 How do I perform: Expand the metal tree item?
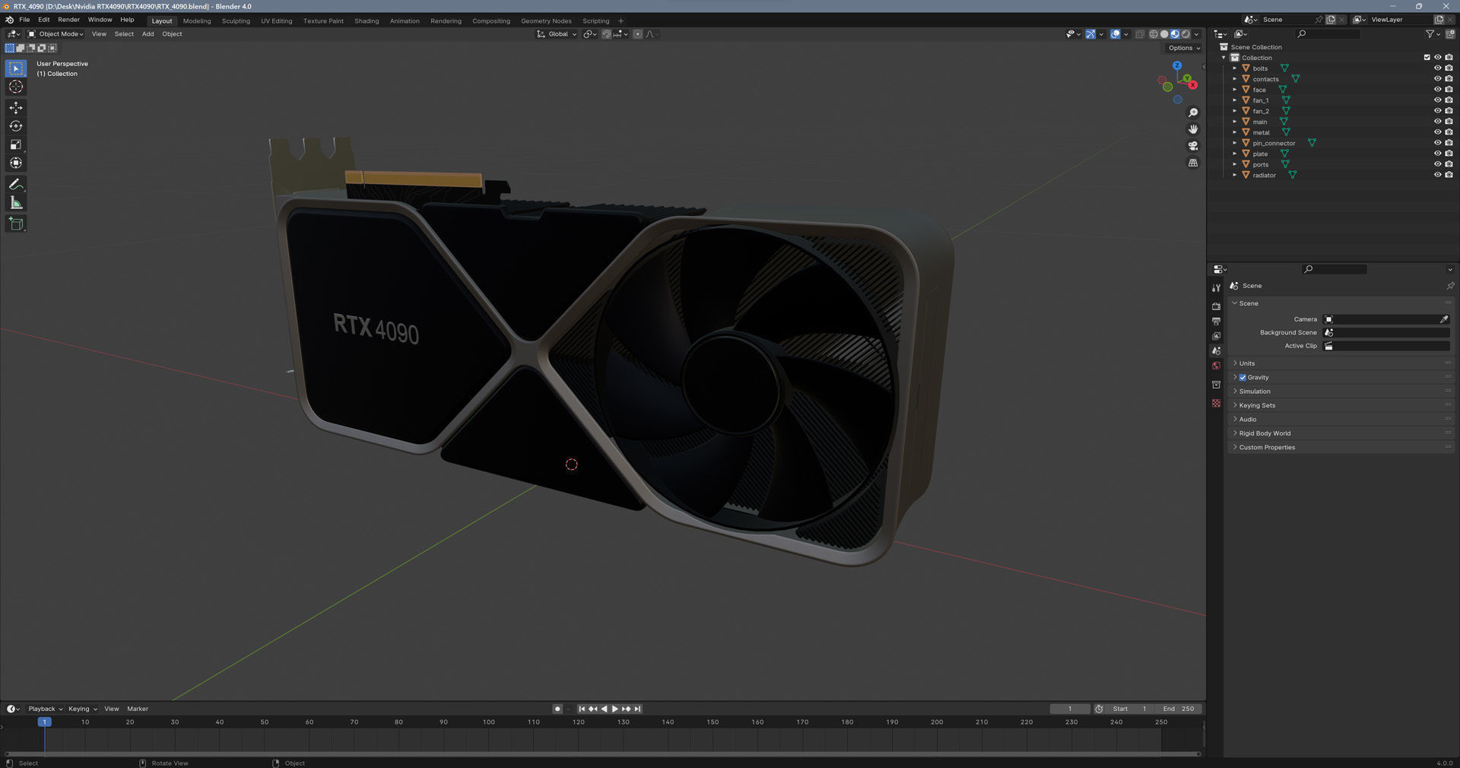click(1234, 132)
